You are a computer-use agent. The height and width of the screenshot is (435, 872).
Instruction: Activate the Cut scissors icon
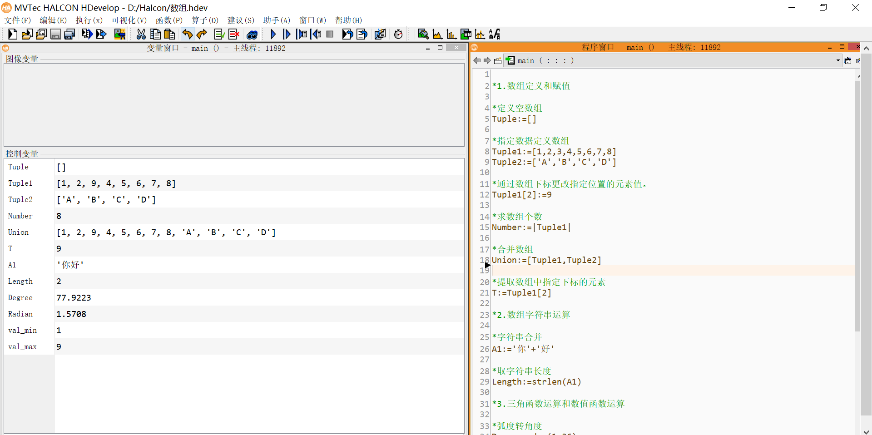point(141,34)
